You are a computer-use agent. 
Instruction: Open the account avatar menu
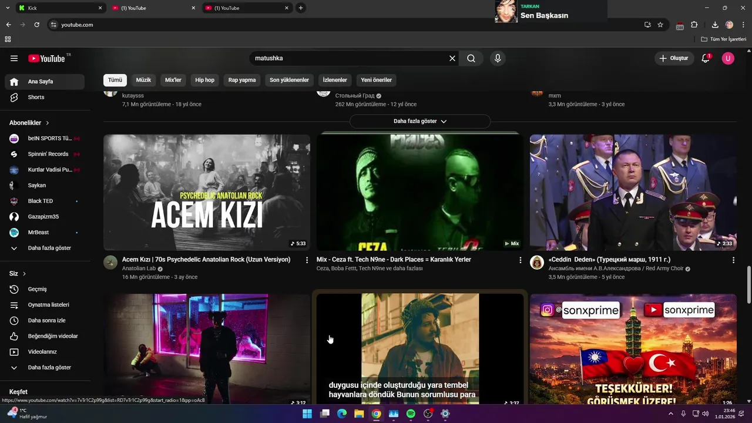tap(728, 58)
